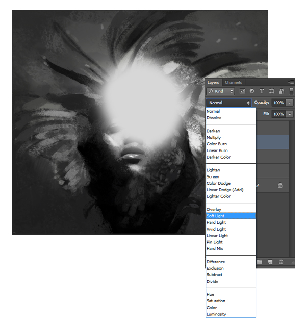This screenshot has width=306, height=328.
Task: Choose Divide blend mode
Action: [x=231, y=282]
